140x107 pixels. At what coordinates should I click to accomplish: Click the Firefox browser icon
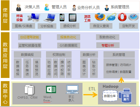(100, 17)
